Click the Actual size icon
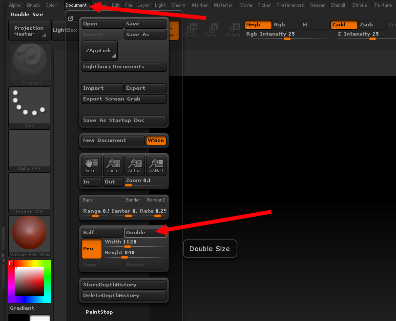 [x=135, y=165]
